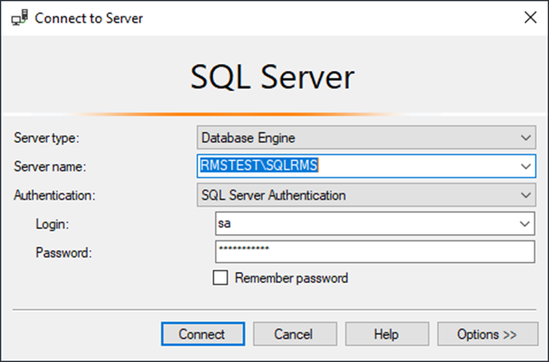Click the Connect to Server title icon
549x362 pixels.
tap(20, 18)
